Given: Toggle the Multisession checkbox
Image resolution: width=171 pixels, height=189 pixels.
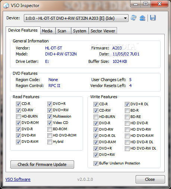Looking at the screenshot, I should pos(50,116).
